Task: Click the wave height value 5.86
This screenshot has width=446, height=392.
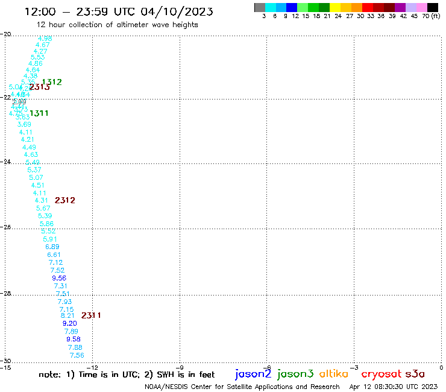Action: click(x=46, y=224)
